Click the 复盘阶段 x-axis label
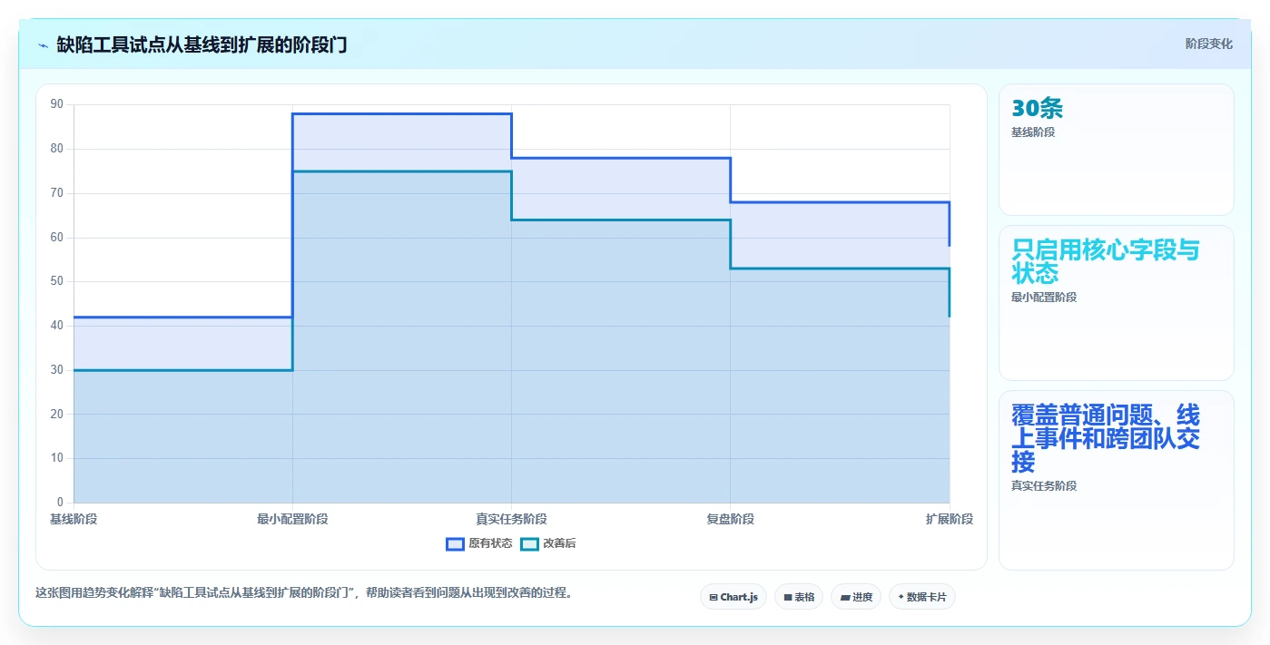The width and height of the screenshot is (1270, 645). tap(731, 519)
